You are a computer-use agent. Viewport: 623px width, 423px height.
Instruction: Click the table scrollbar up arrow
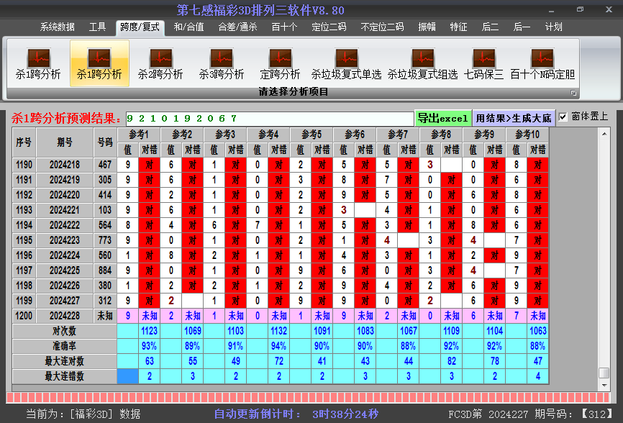604,134
